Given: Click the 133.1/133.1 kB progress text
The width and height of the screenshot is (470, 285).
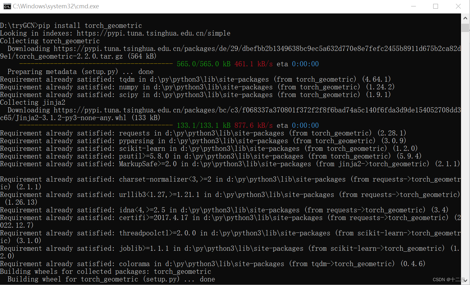Looking at the screenshot, I should [204, 126].
